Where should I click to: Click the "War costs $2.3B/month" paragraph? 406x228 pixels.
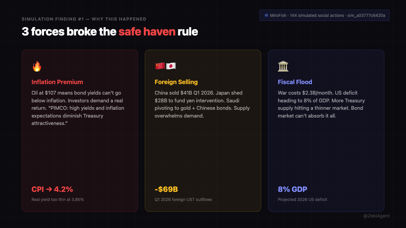[321, 104]
